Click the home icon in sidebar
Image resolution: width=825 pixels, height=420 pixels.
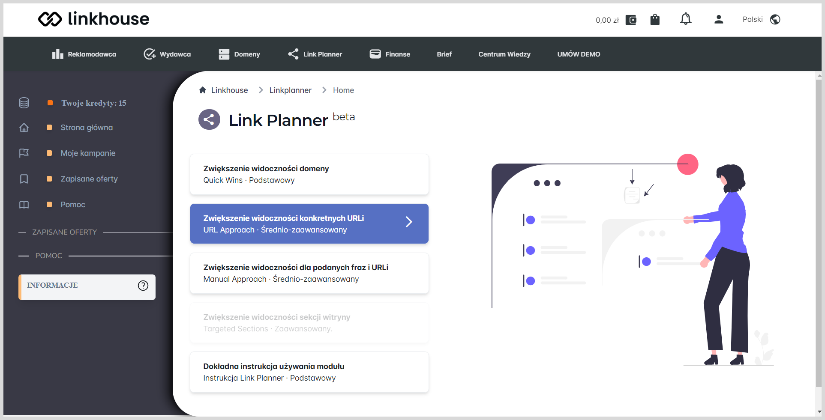pyautogui.click(x=24, y=128)
